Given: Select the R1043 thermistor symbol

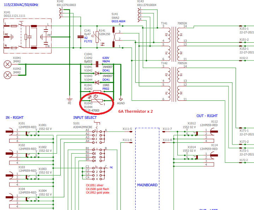Looking at the screenshot, I should coord(97,100).
